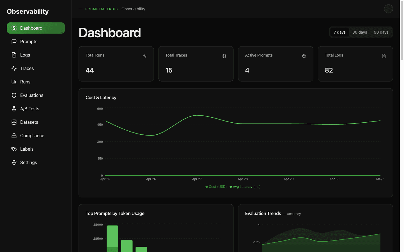Screen dimensions: 404x252
Task: Navigate to Datasets
Action: 36,122
